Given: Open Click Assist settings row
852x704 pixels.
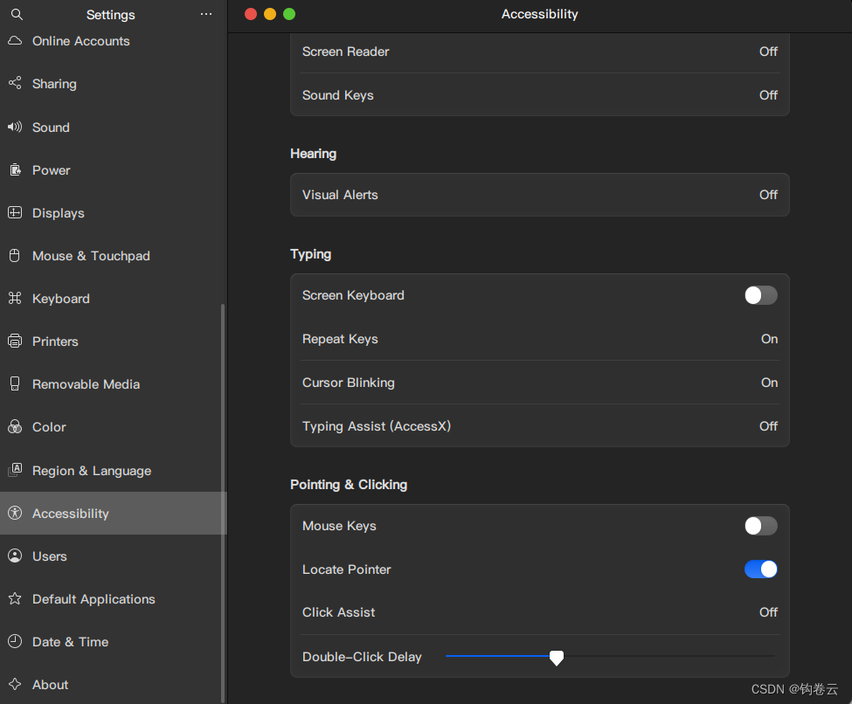Looking at the screenshot, I should (539, 612).
